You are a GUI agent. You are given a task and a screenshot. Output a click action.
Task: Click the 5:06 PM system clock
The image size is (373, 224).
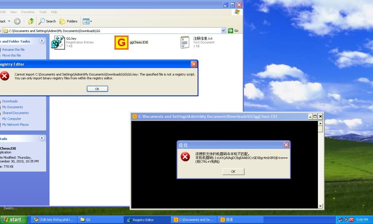[x=362, y=220]
